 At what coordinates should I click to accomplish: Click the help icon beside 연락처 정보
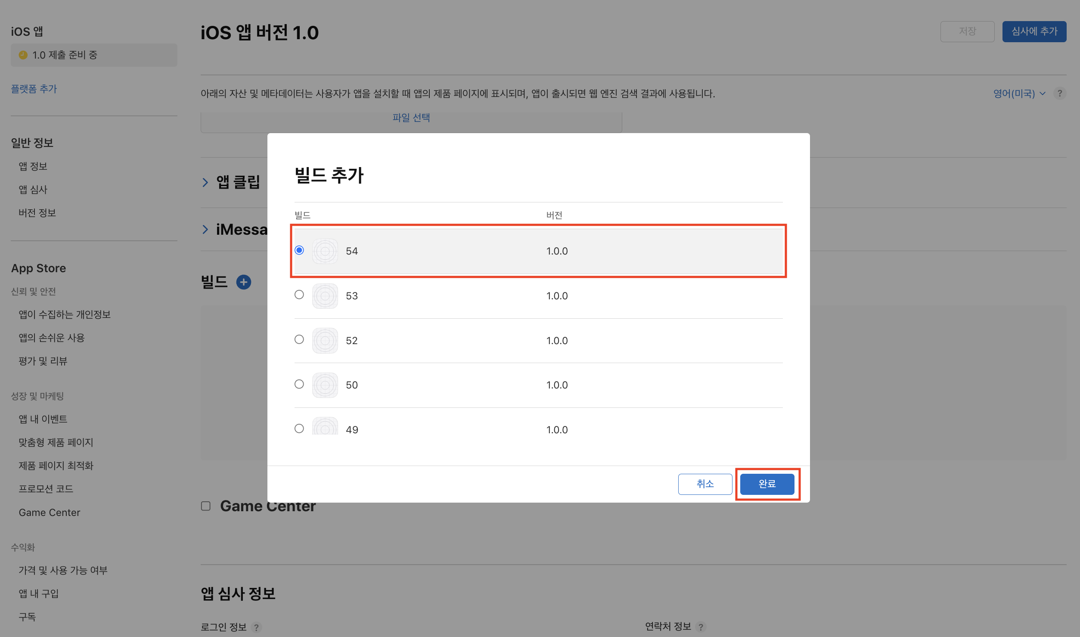(x=700, y=628)
